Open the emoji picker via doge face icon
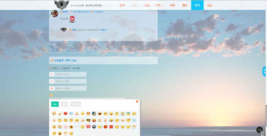This screenshot has width=267, height=136. 51,95
